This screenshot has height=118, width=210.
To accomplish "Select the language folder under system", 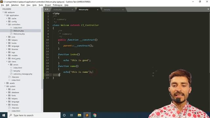I will [x=15, y=102].
